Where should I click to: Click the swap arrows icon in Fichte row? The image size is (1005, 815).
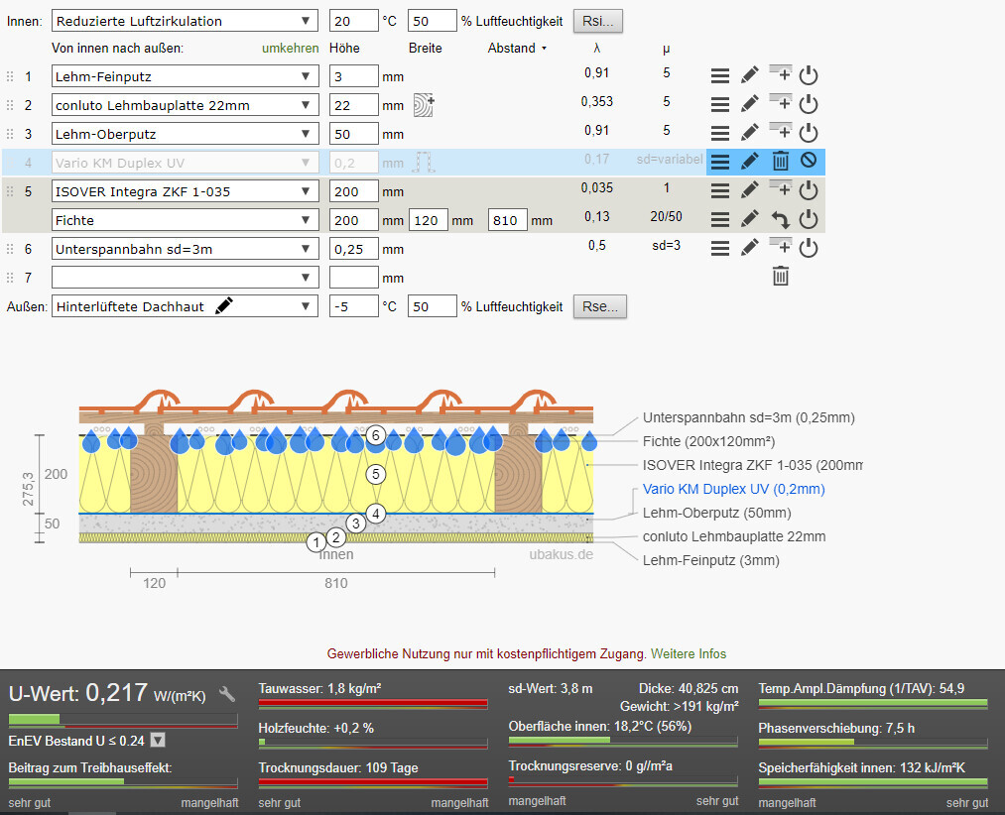781,219
